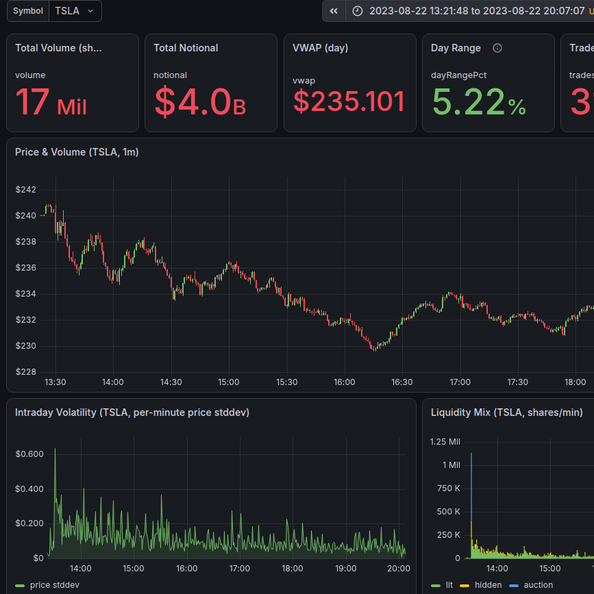The image size is (594, 594).
Task: Click the yellow hidden legend color swatch
Action: (x=464, y=586)
